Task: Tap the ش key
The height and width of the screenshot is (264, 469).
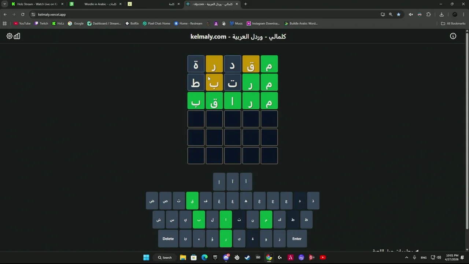Action: pos(159,220)
